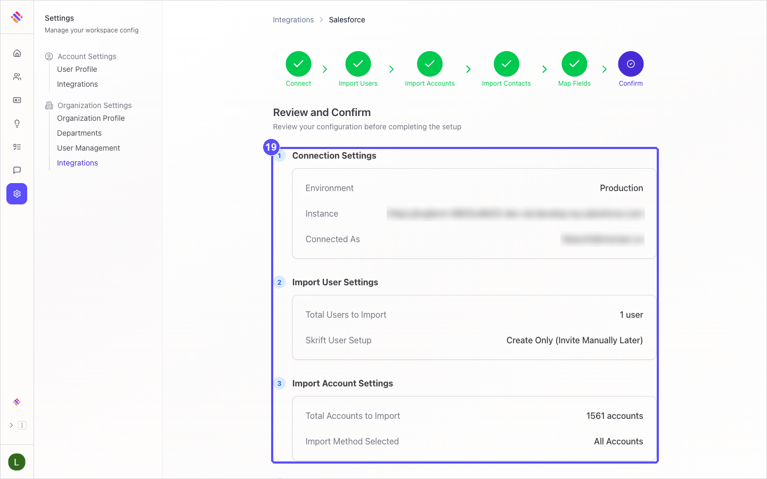Image resolution: width=767 pixels, height=479 pixels.
Task: Go to Integrations in the breadcrumb
Action: click(x=293, y=20)
